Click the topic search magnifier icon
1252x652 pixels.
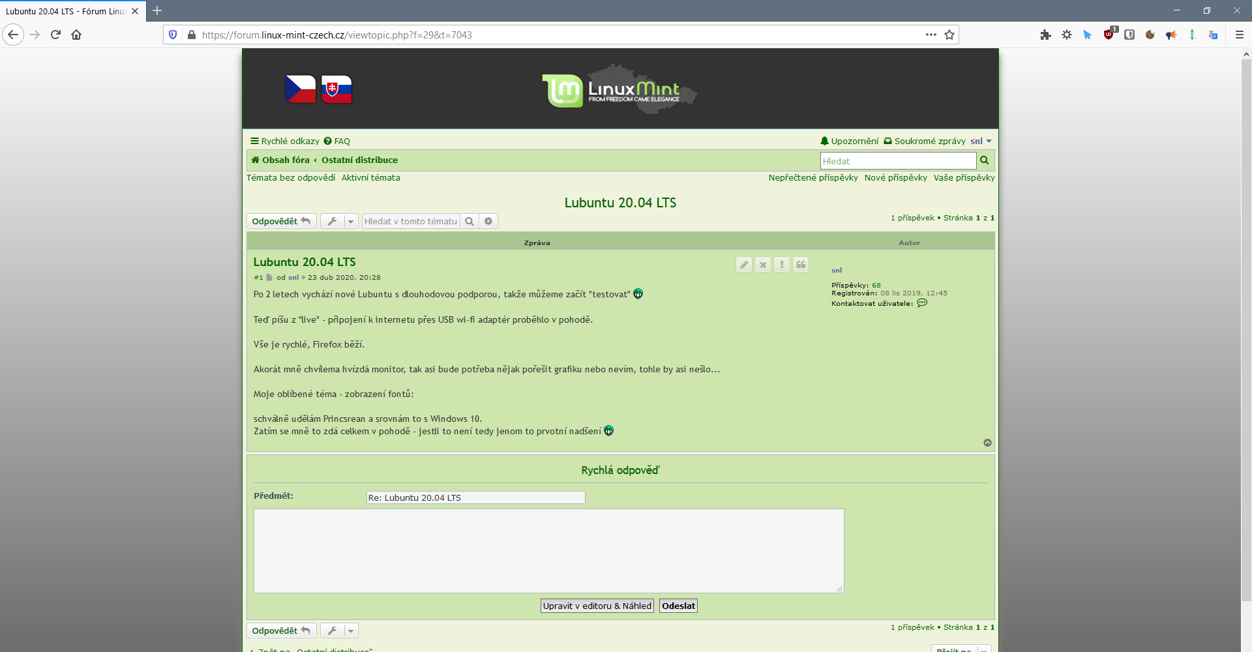click(469, 222)
